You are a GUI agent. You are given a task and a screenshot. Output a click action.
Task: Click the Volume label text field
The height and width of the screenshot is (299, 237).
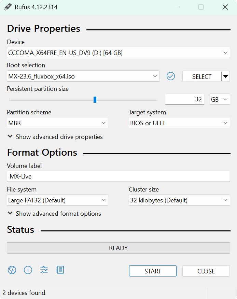(118, 176)
